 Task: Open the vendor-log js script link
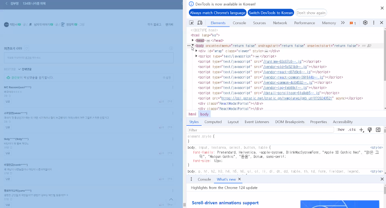coord(285,88)
